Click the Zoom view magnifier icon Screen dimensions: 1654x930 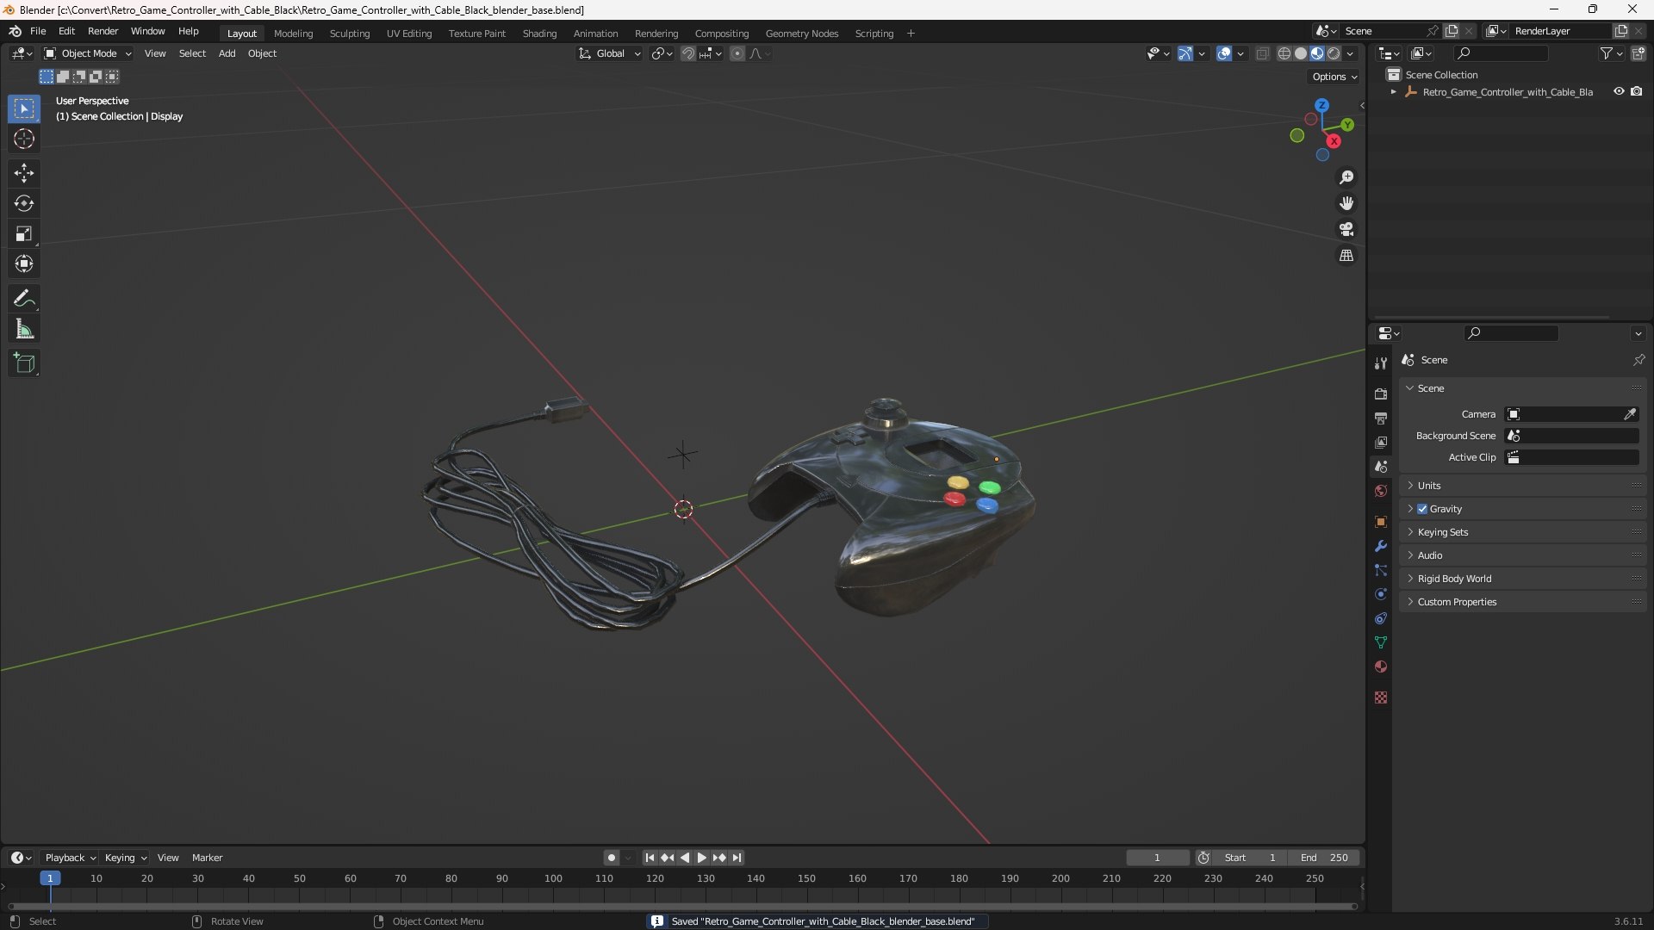click(1346, 177)
